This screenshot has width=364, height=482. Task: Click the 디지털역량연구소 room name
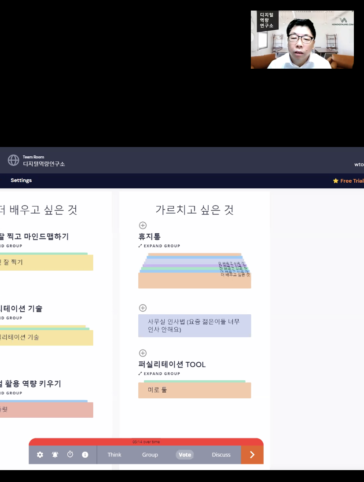(x=44, y=164)
